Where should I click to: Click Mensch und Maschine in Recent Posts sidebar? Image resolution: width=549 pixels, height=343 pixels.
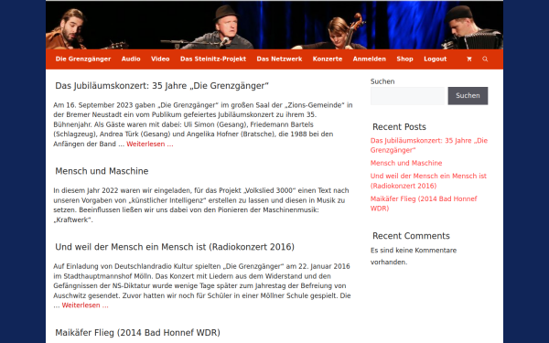point(406,163)
